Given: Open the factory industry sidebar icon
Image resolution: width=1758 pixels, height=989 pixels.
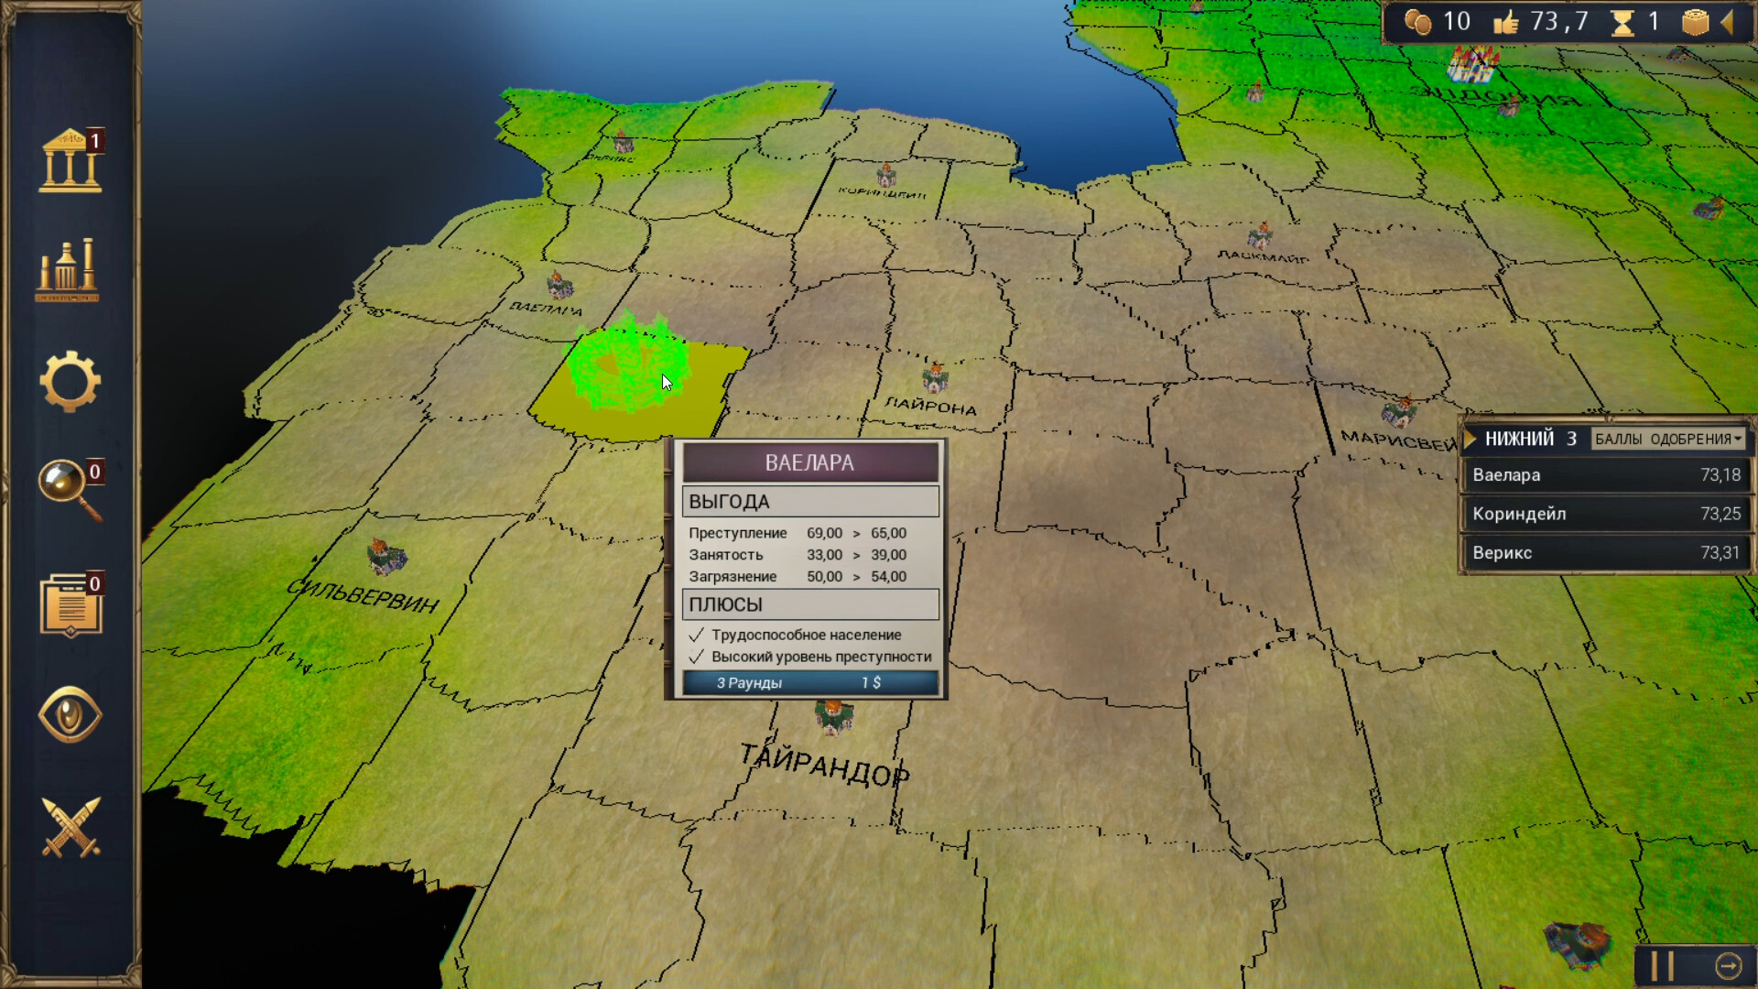Looking at the screenshot, I should 68,271.
